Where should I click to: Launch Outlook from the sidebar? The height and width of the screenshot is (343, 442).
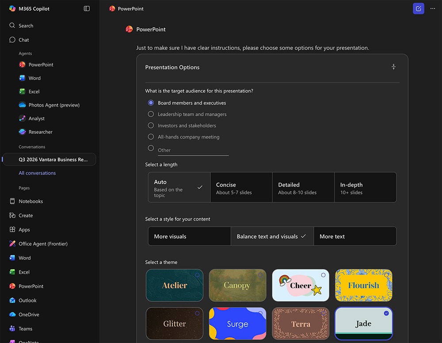tap(27, 301)
